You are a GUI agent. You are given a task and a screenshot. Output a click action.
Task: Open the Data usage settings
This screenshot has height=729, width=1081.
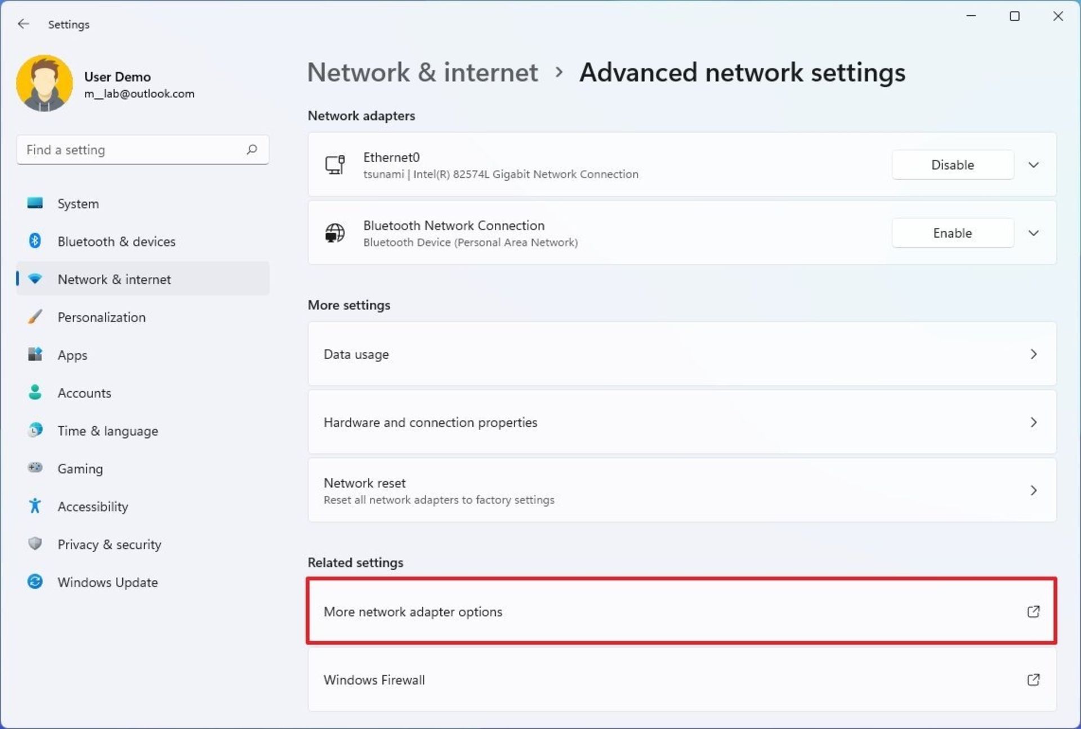[x=682, y=354]
